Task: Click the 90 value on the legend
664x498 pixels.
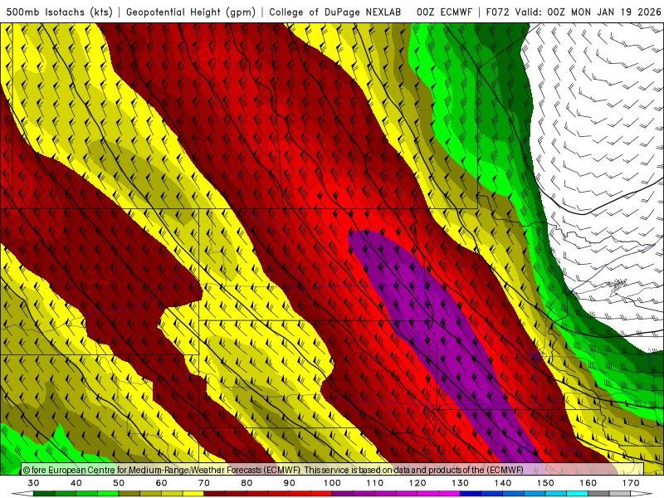Action: [289, 483]
